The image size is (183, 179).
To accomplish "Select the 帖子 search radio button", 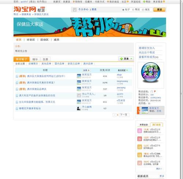I will pos(123,10).
